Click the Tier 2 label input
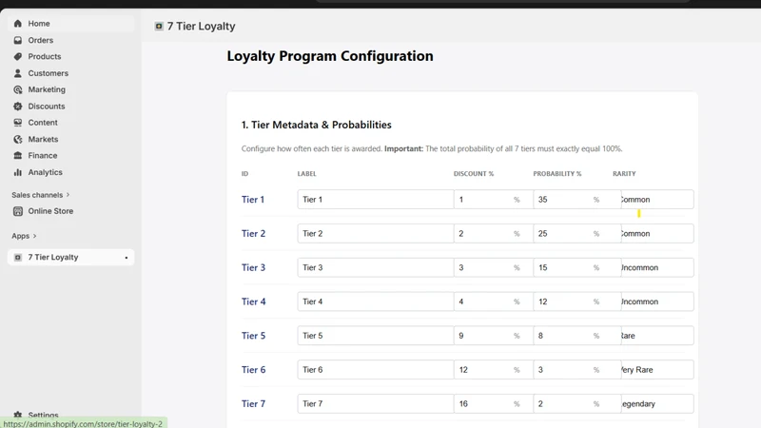 coord(375,233)
